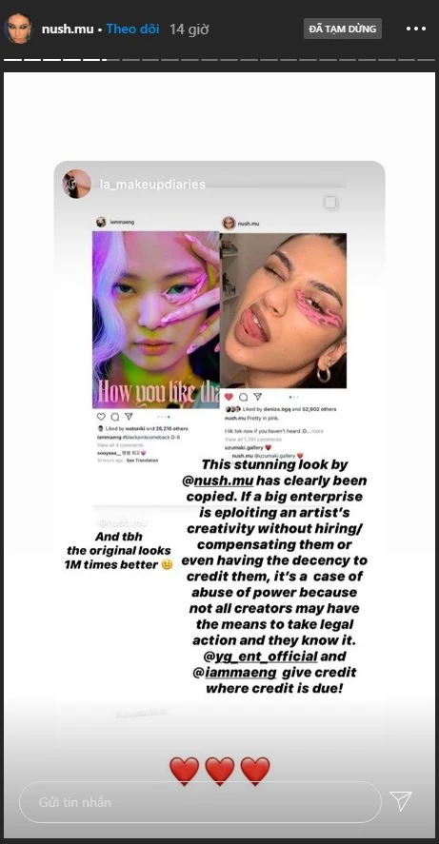Tap the comment icon under the iammaeng post

114,417
